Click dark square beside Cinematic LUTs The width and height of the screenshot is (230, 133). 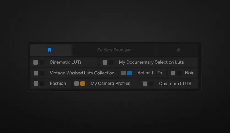coord(42,62)
